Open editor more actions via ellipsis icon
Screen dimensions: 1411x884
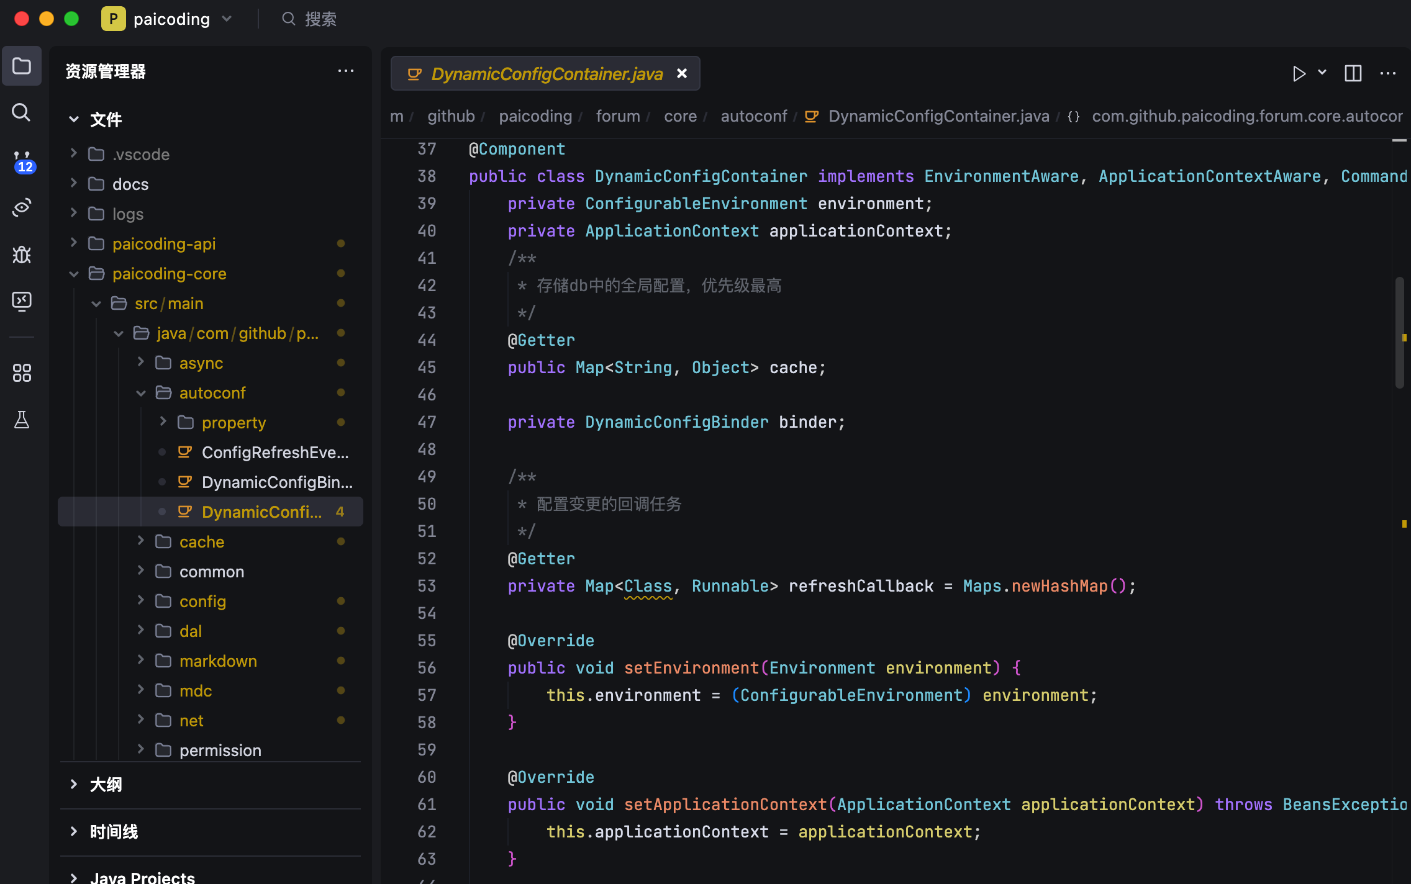click(x=1388, y=73)
